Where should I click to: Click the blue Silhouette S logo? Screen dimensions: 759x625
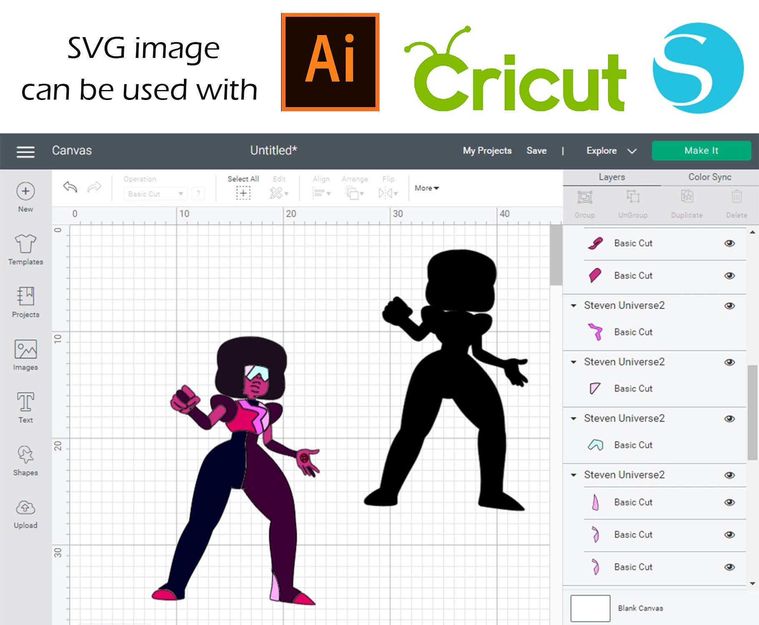tap(698, 67)
